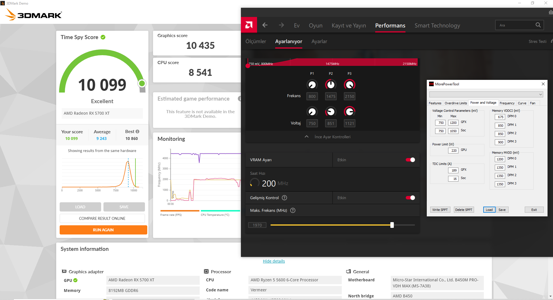This screenshot has width=553, height=300.
Task: Toggle the Gelişmiş Kontrol switch
Action: pos(410,198)
